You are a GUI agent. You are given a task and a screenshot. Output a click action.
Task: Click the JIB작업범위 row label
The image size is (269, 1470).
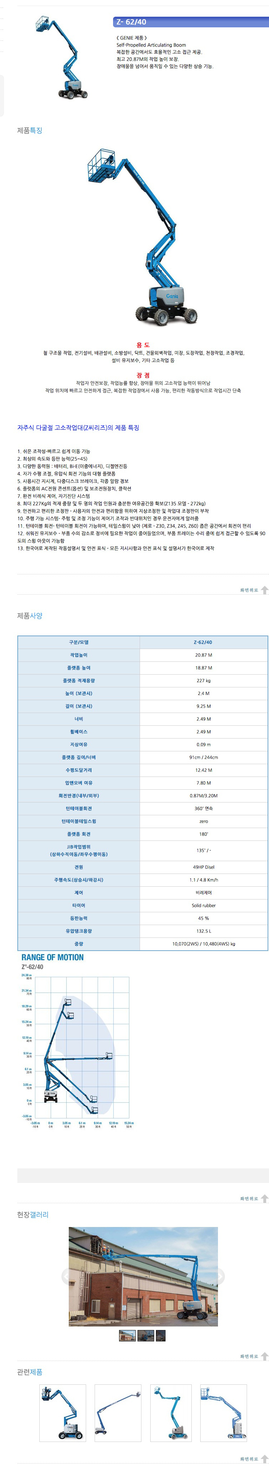[79, 850]
